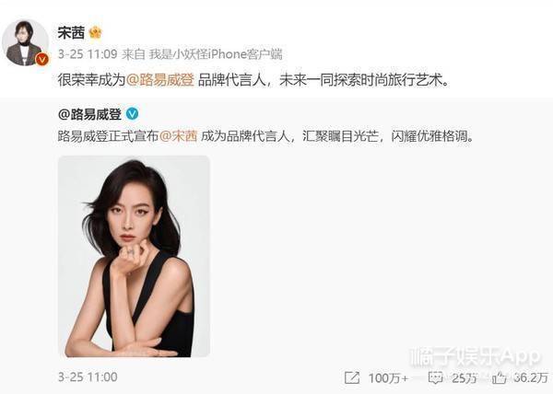Viewport: 553px width, 394px height.
Task: Click the 我是小妖怪iPhone客户端 source link
Action: (216, 54)
